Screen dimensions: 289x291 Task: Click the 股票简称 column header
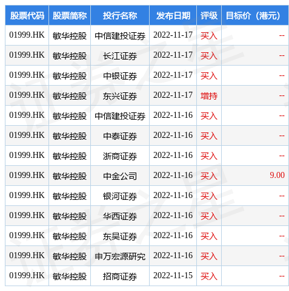(70, 15)
